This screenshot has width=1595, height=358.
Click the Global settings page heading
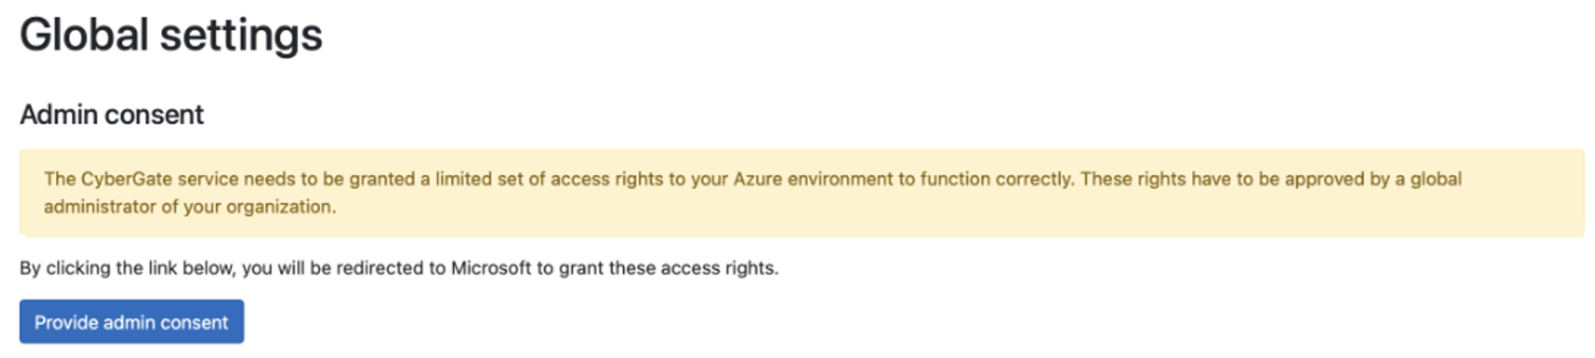click(x=171, y=36)
